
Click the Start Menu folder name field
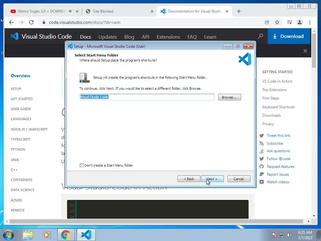pyautogui.click(x=147, y=97)
